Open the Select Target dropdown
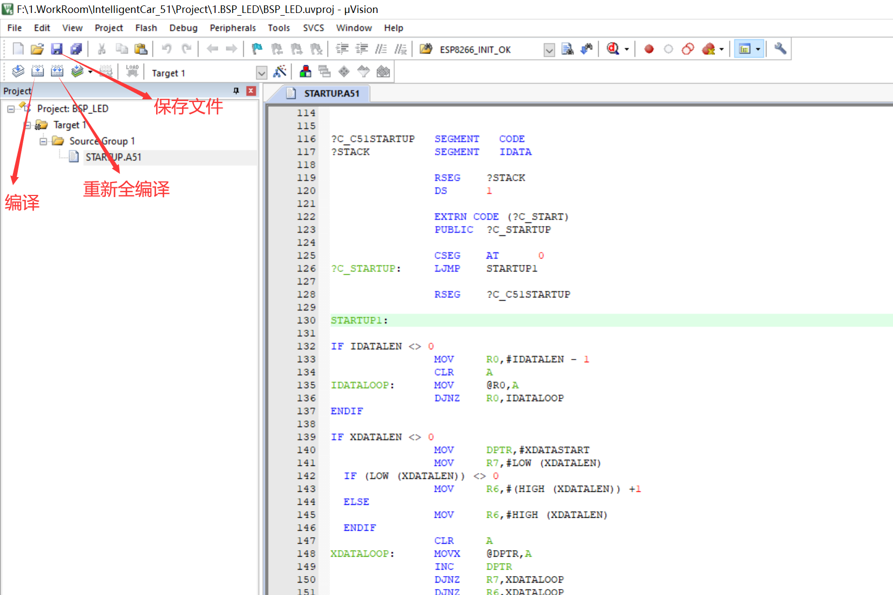This screenshot has height=595, width=893. point(261,73)
